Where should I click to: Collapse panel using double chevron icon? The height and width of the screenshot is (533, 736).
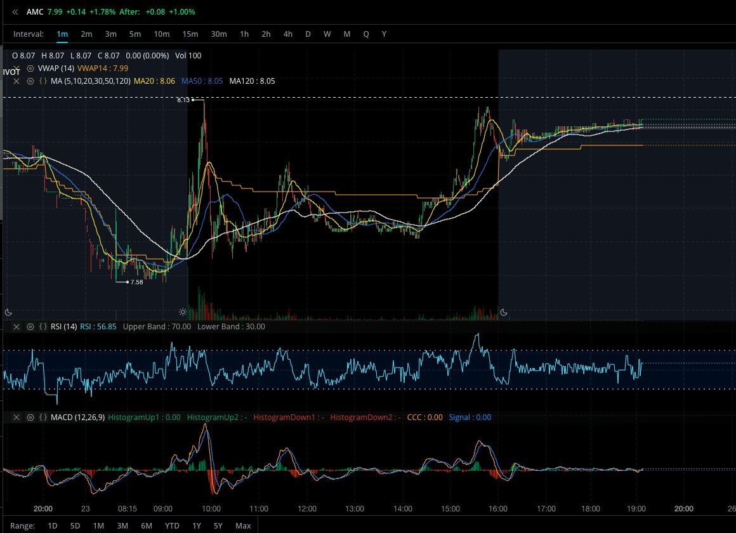(15, 12)
